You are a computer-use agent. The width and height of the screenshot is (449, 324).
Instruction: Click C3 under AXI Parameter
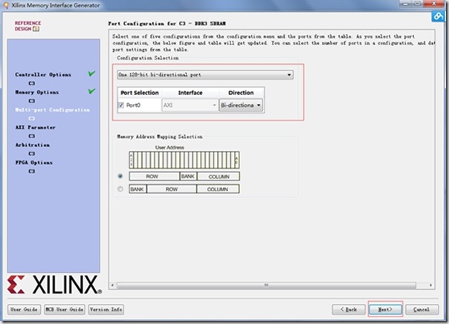tap(31, 136)
